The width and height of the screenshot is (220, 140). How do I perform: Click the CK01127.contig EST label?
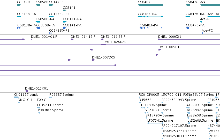(x=26, y=95)
